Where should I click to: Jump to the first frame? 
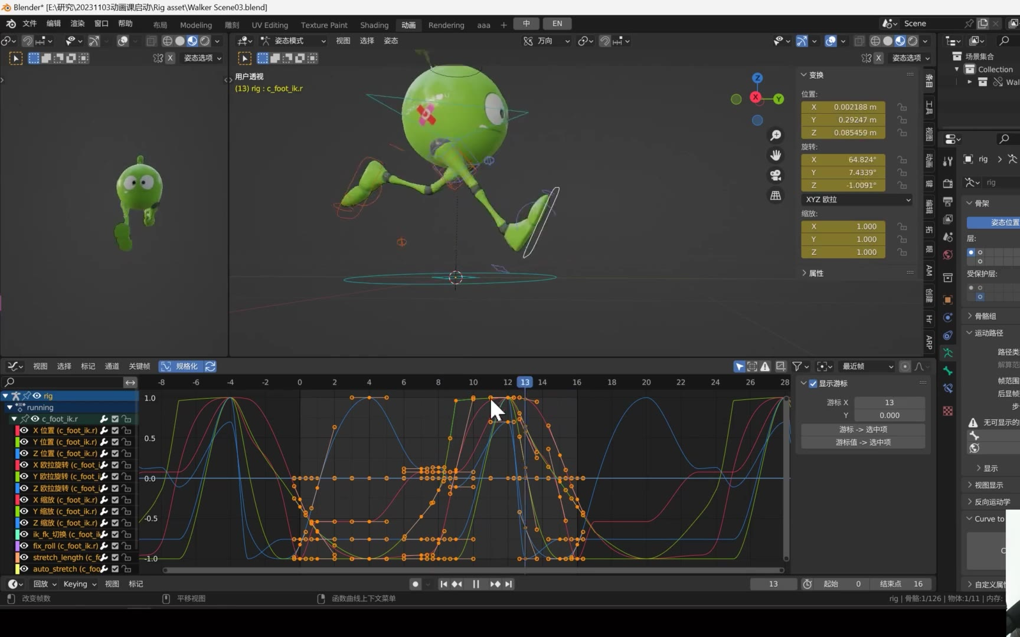(x=443, y=584)
